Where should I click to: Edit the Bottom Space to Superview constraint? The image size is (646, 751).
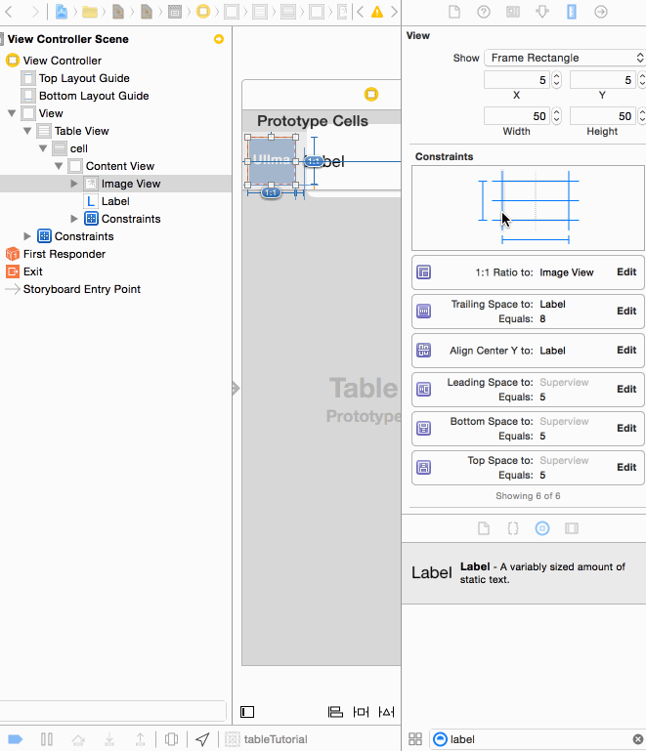[x=626, y=428]
